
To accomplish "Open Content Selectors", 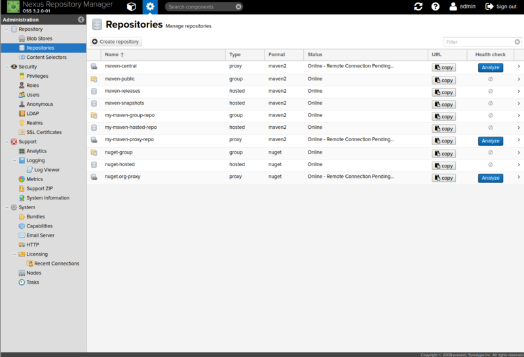I will (x=46, y=58).
